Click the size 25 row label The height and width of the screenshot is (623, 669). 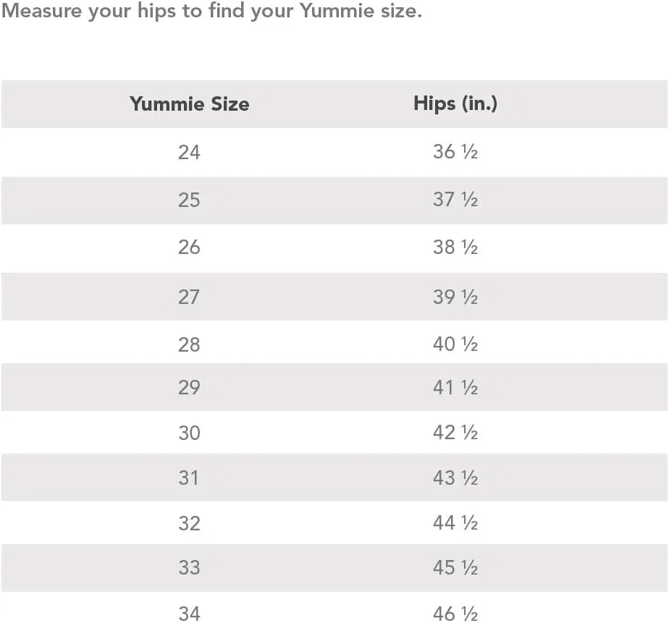coord(189,200)
